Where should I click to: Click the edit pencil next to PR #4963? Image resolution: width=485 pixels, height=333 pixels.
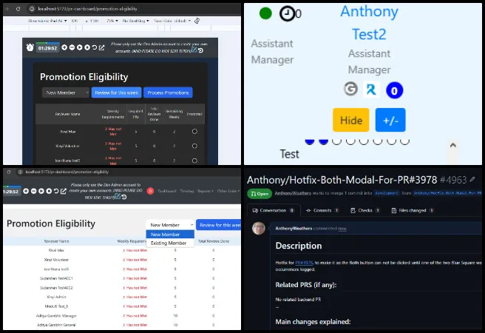(472, 180)
